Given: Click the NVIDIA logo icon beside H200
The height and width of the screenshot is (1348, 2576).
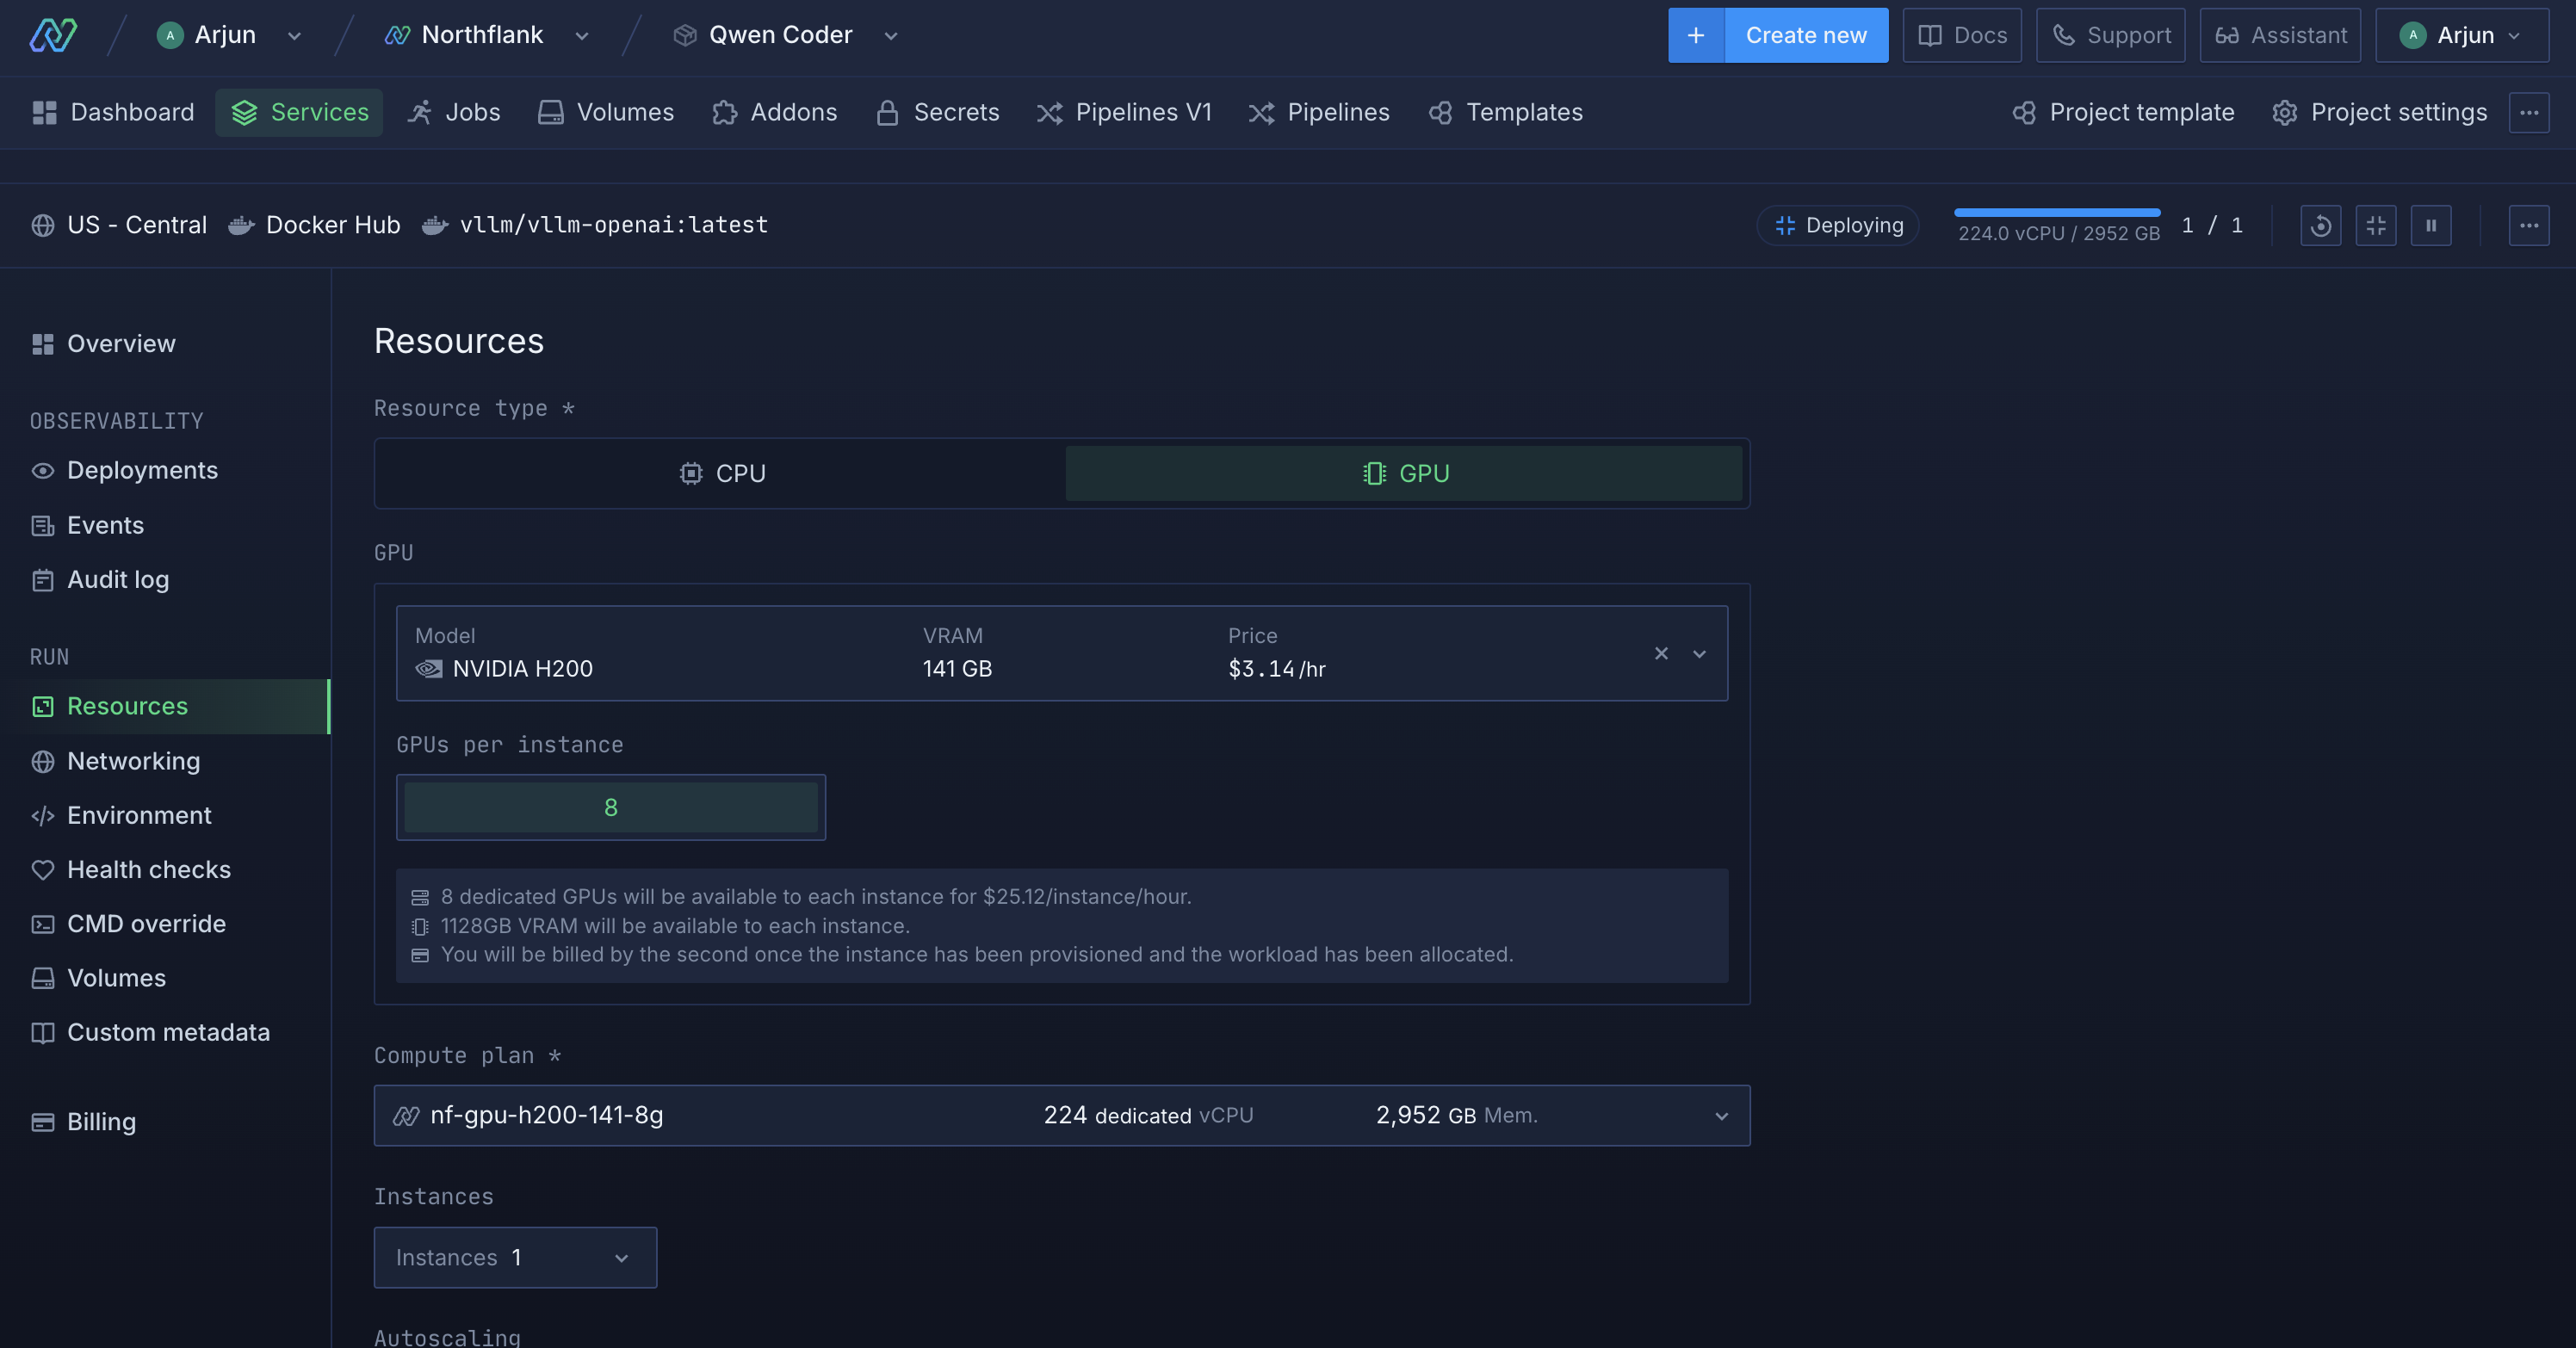Looking at the screenshot, I should click(429, 669).
